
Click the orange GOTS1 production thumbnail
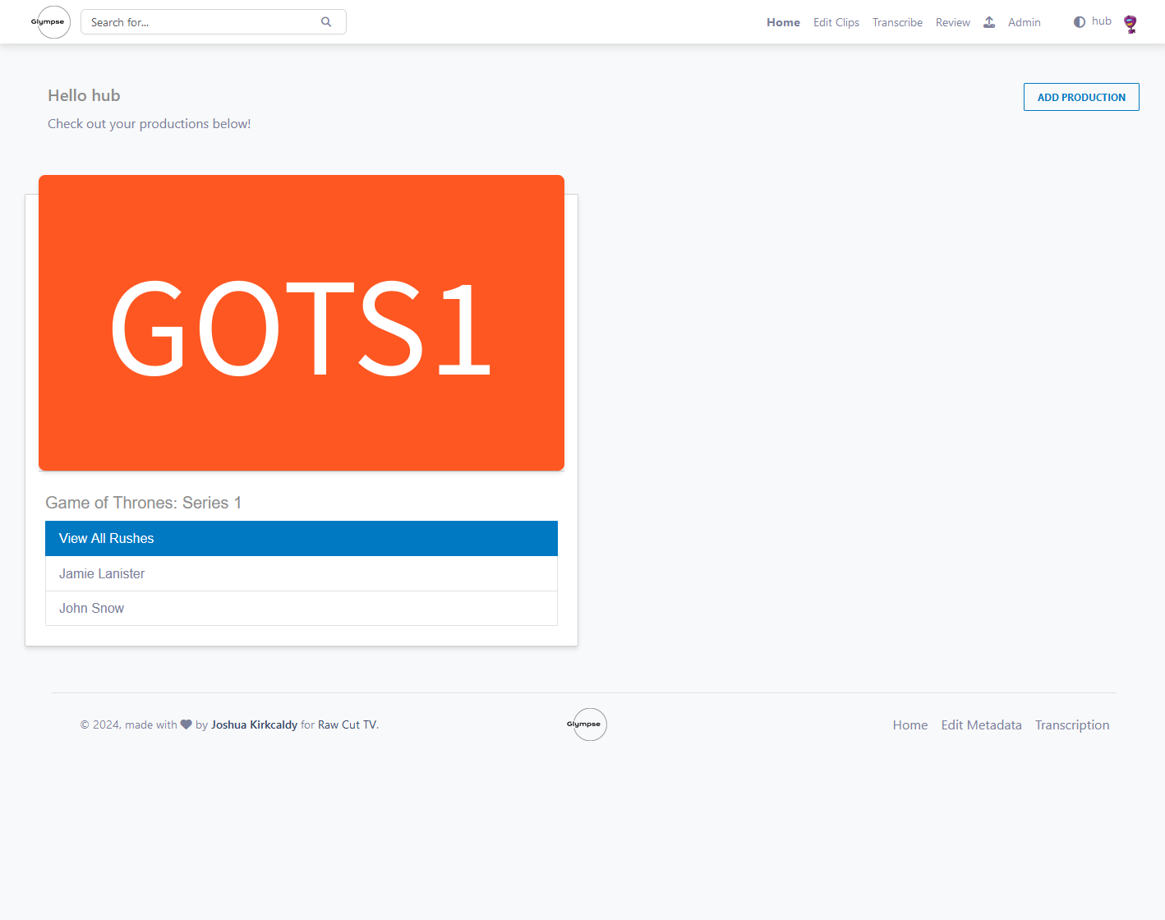click(301, 323)
